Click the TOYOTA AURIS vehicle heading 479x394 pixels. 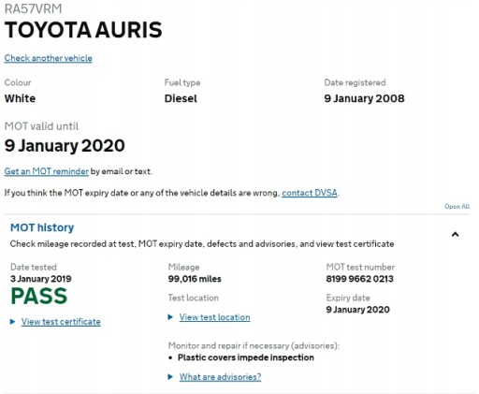83,30
